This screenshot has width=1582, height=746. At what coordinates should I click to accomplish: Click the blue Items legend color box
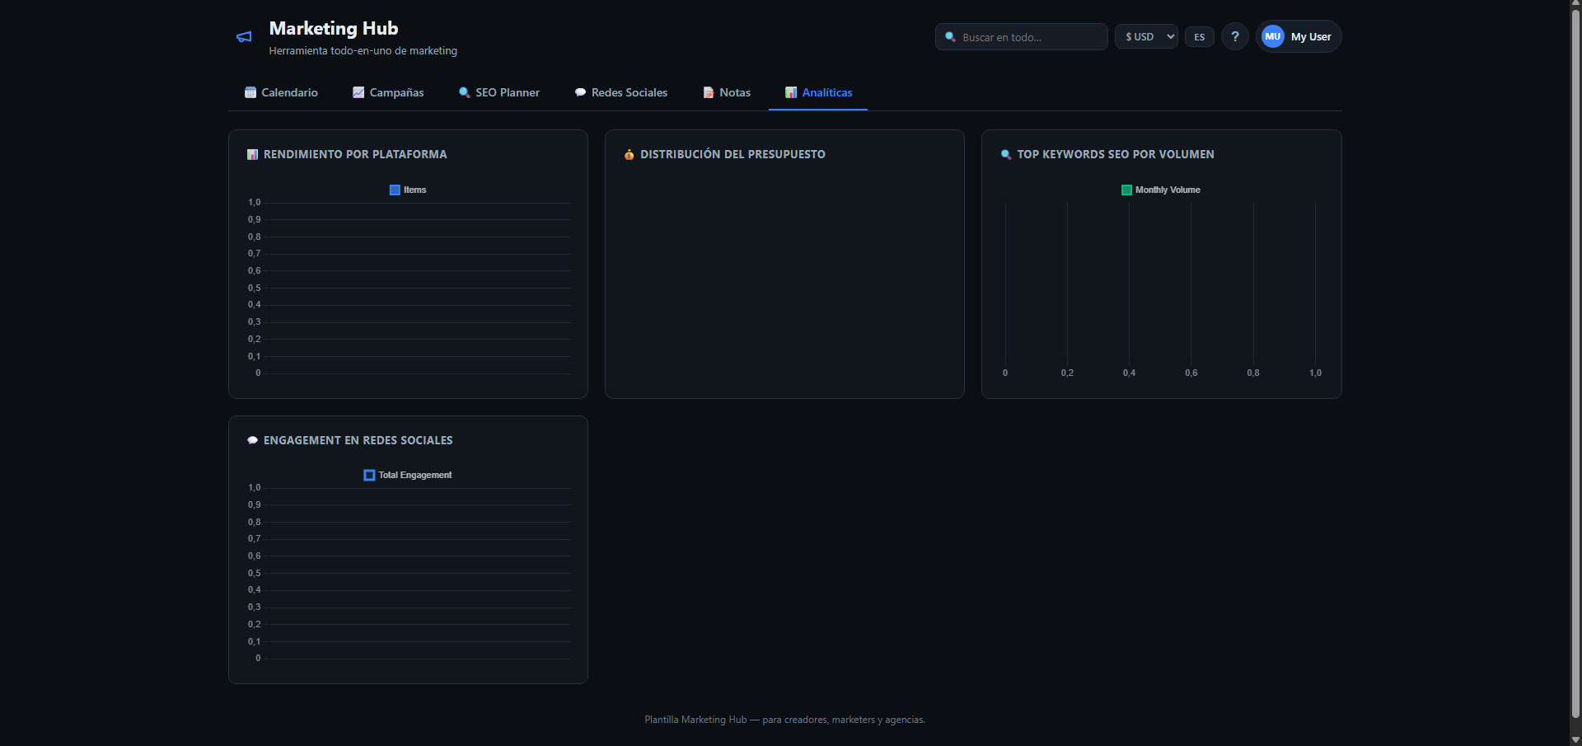pyautogui.click(x=395, y=190)
